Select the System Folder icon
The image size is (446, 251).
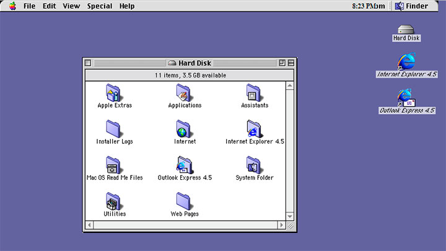(253, 165)
